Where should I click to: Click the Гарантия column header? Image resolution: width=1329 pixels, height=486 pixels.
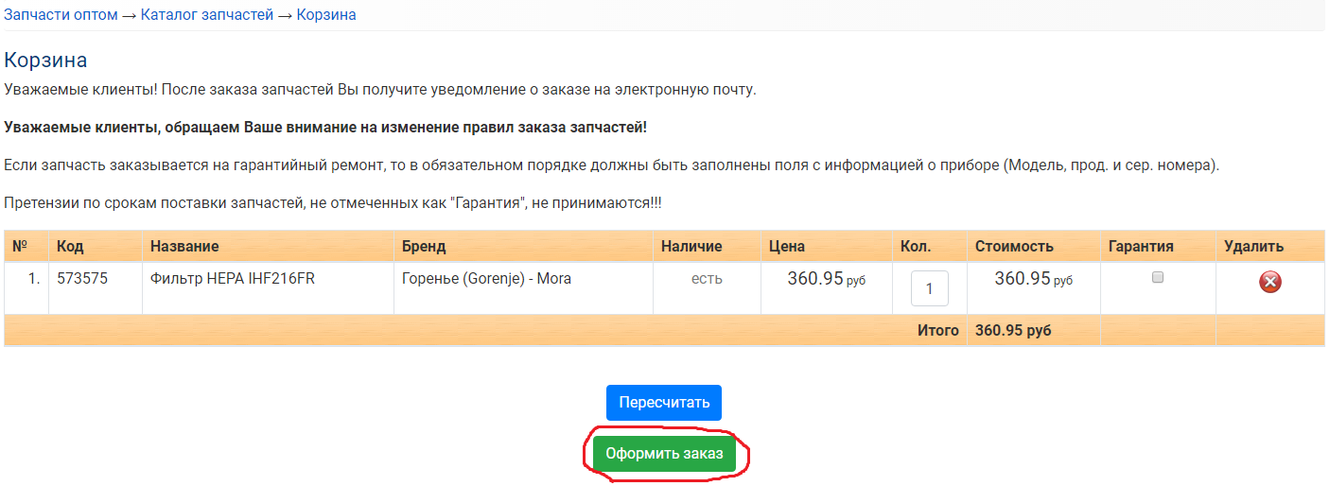click(1141, 246)
